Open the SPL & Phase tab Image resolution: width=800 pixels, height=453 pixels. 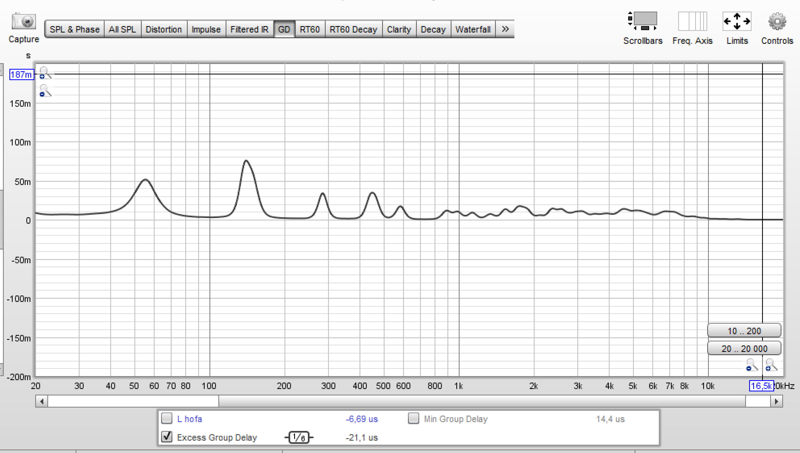[x=74, y=29]
